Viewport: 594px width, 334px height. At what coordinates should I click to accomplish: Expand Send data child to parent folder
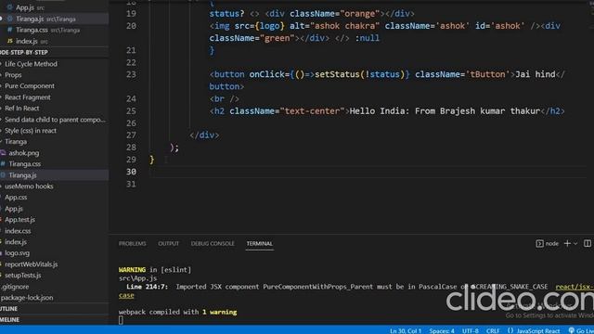(x=55, y=120)
